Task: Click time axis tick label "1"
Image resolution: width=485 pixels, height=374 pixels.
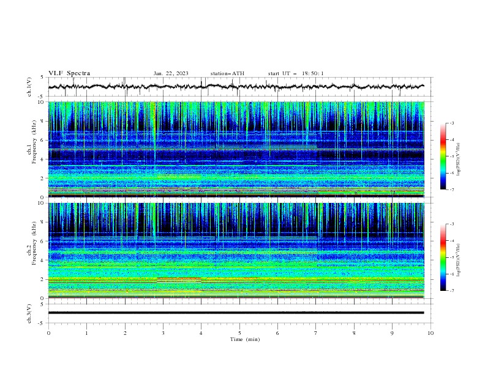Action: tap(86, 333)
